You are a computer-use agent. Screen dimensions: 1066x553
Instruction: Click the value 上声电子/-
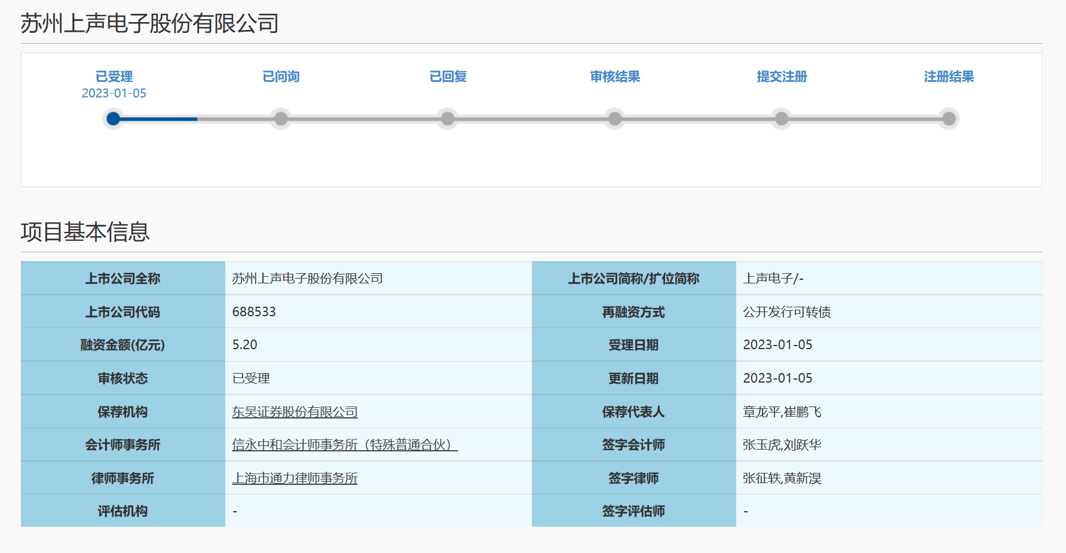pos(773,279)
